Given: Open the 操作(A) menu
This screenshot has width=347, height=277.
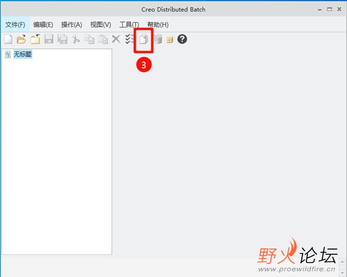Looking at the screenshot, I should (72, 25).
